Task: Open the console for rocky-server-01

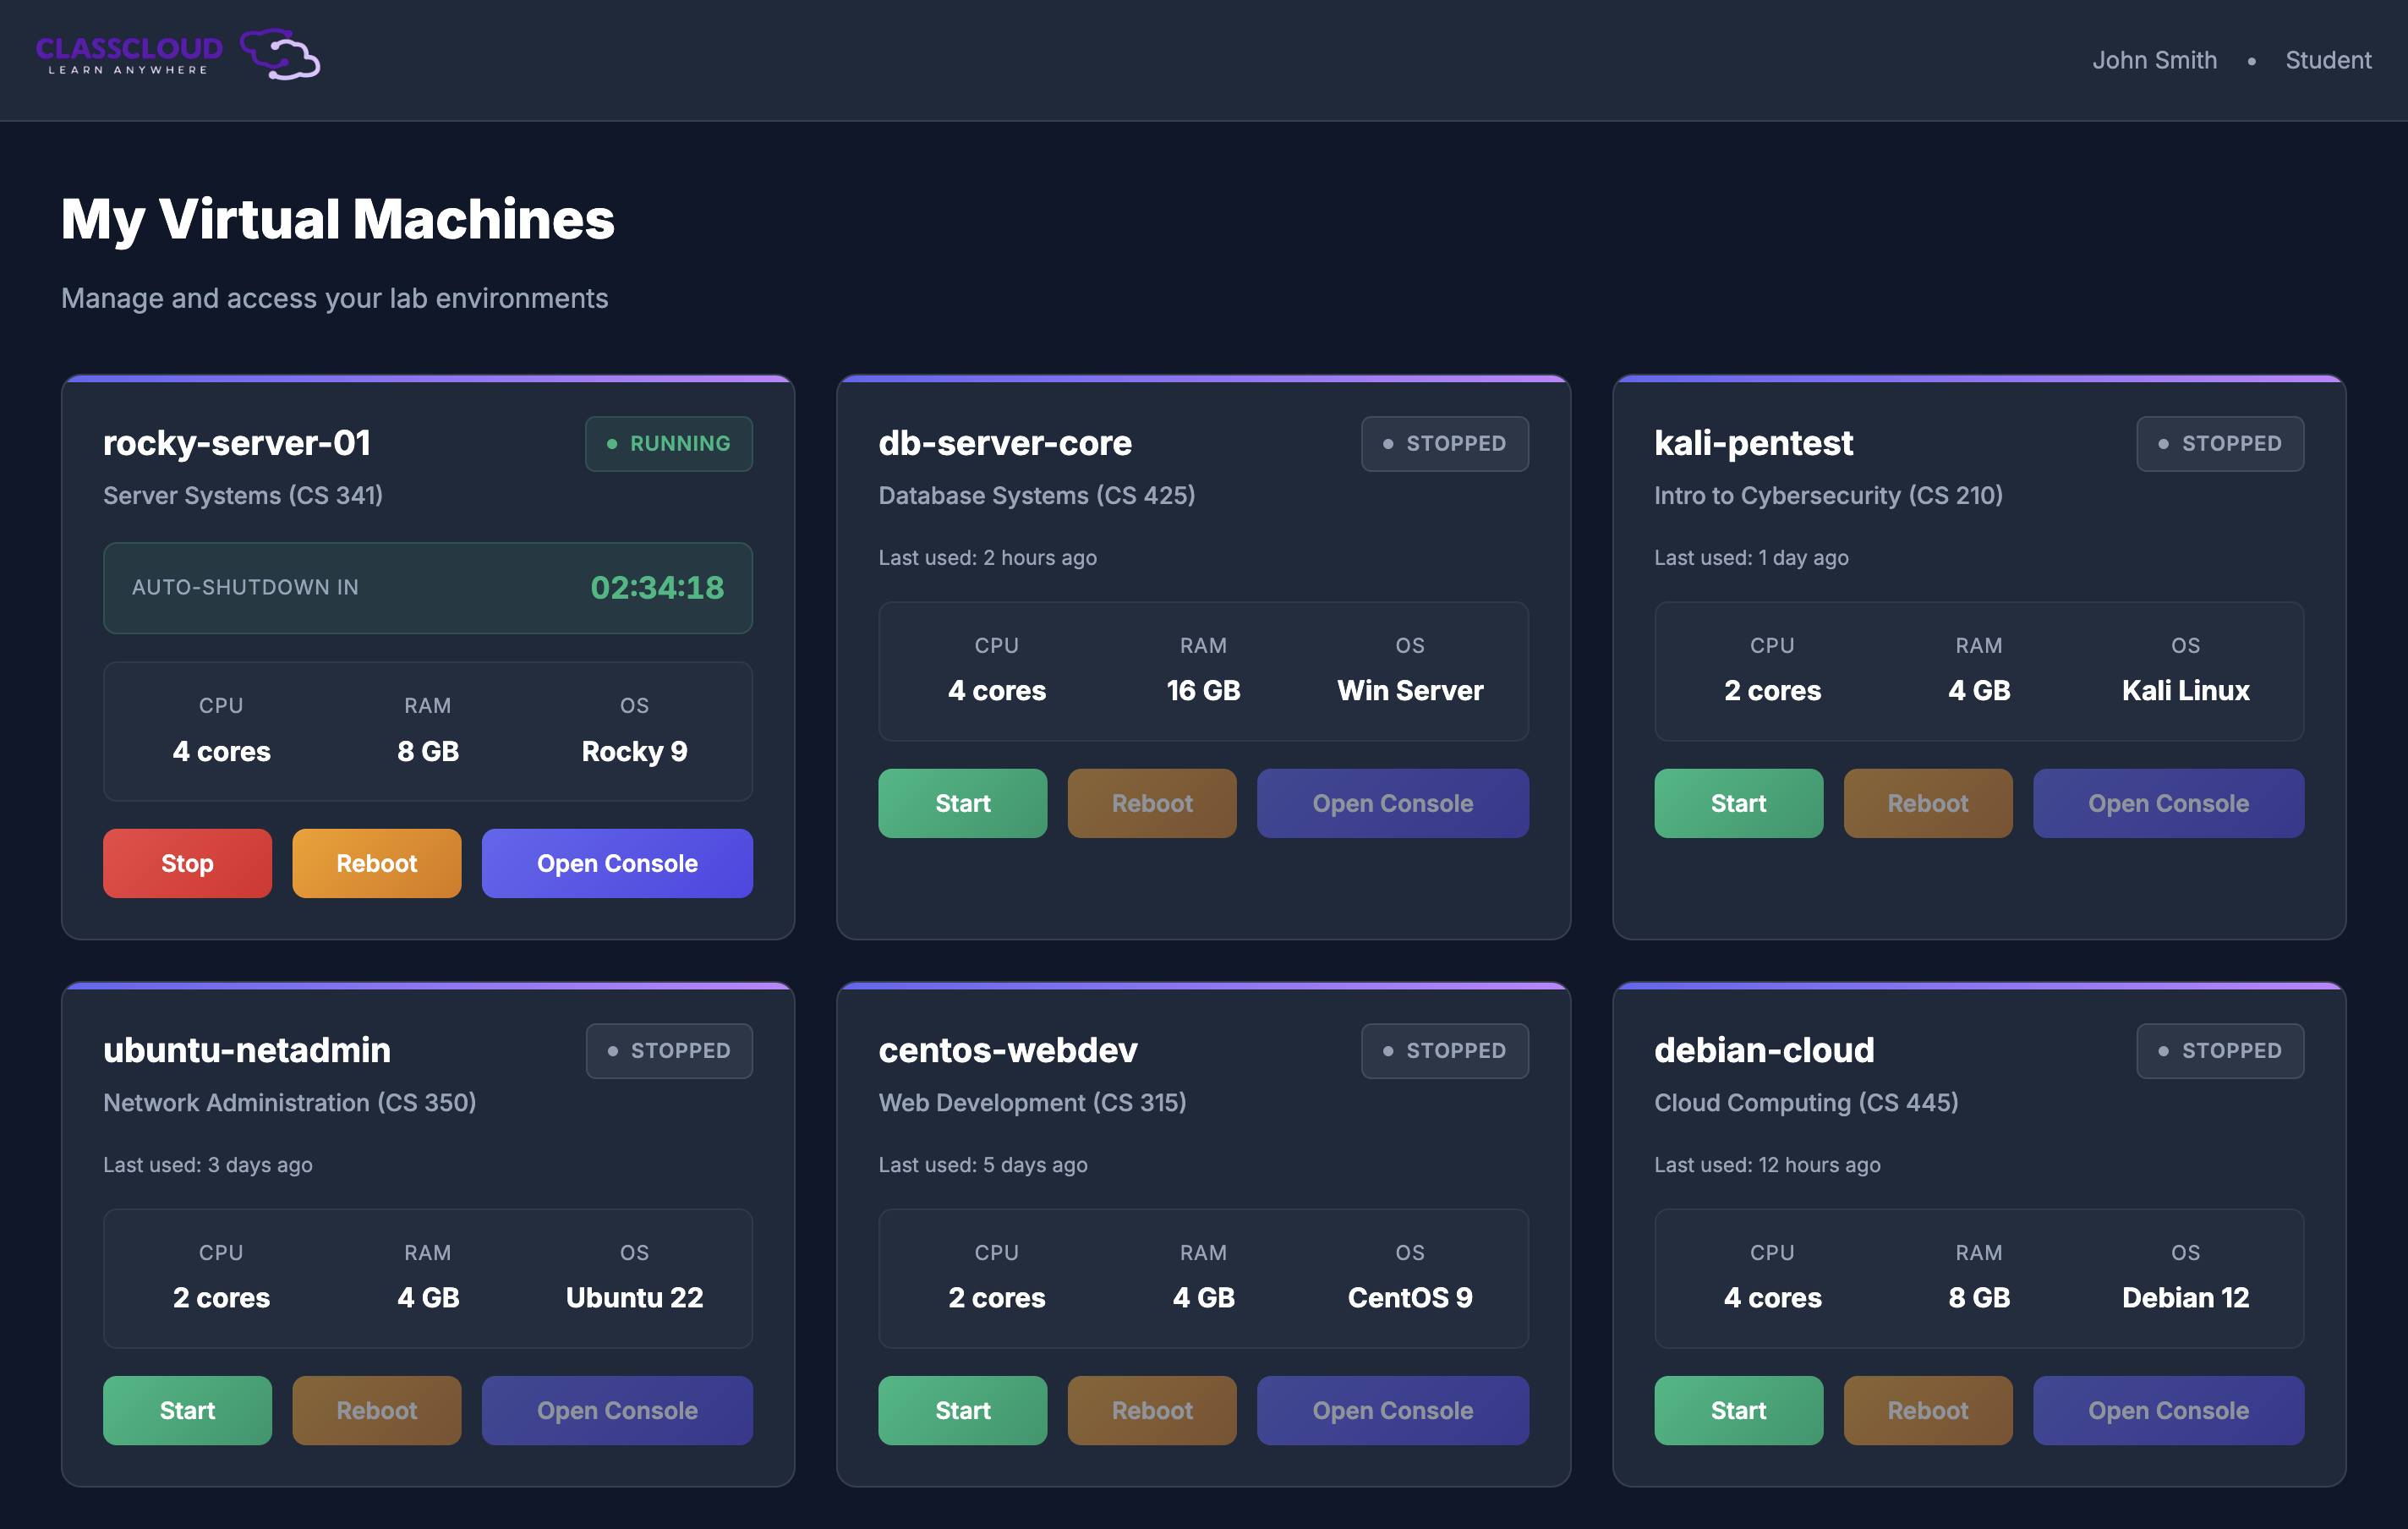Action: tap(617, 863)
